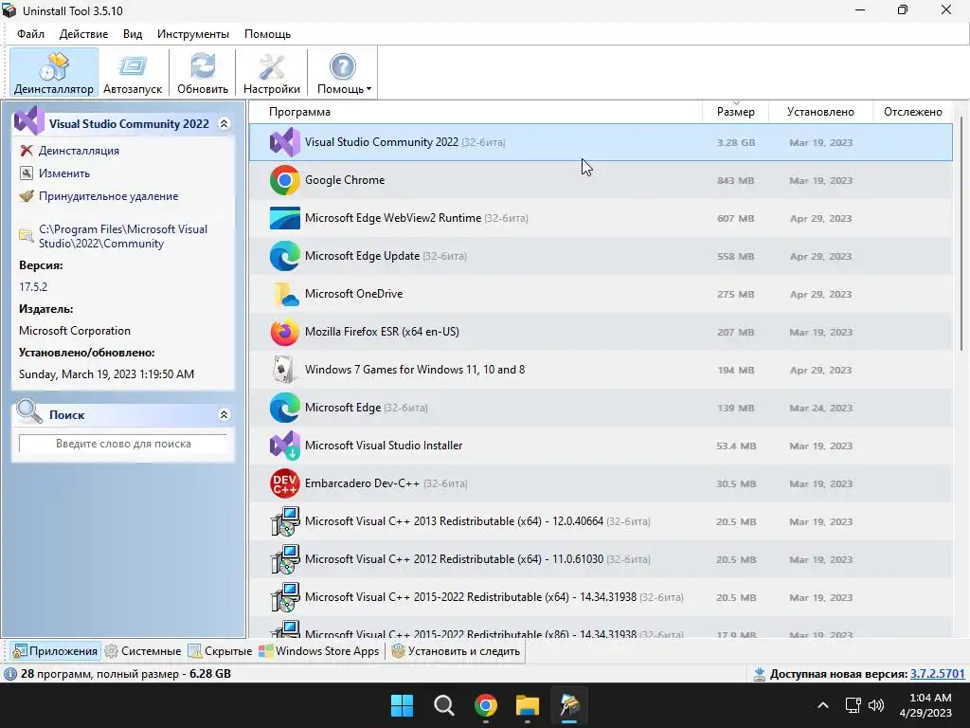
Task: Open the Файл menu
Action: (30, 34)
